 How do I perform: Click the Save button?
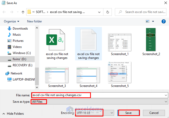click(x=128, y=113)
